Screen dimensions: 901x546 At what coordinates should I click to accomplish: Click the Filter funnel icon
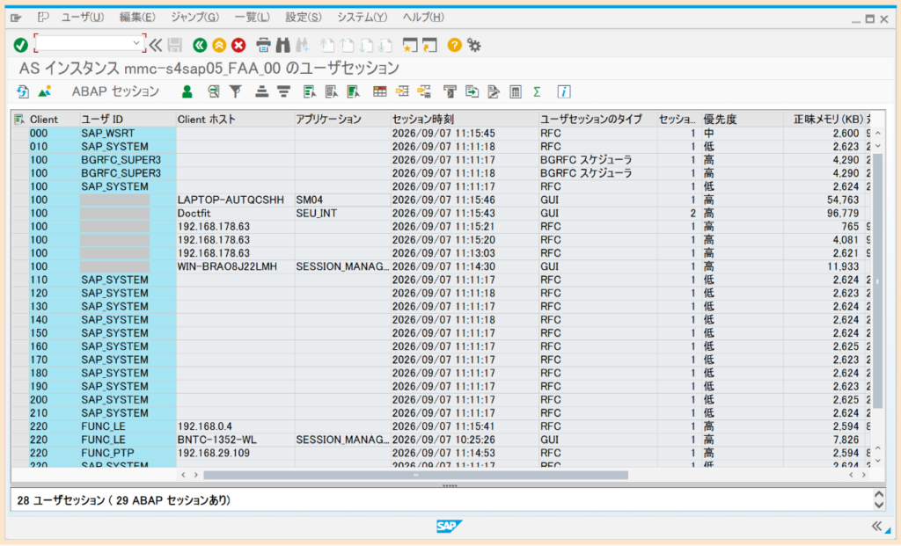pyautogui.click(x=236, y=91)
